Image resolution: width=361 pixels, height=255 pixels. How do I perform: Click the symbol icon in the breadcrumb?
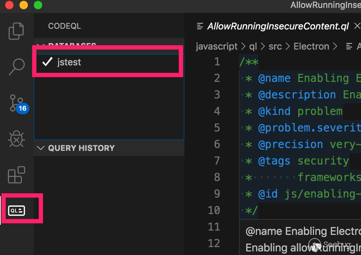pos(348,46)
